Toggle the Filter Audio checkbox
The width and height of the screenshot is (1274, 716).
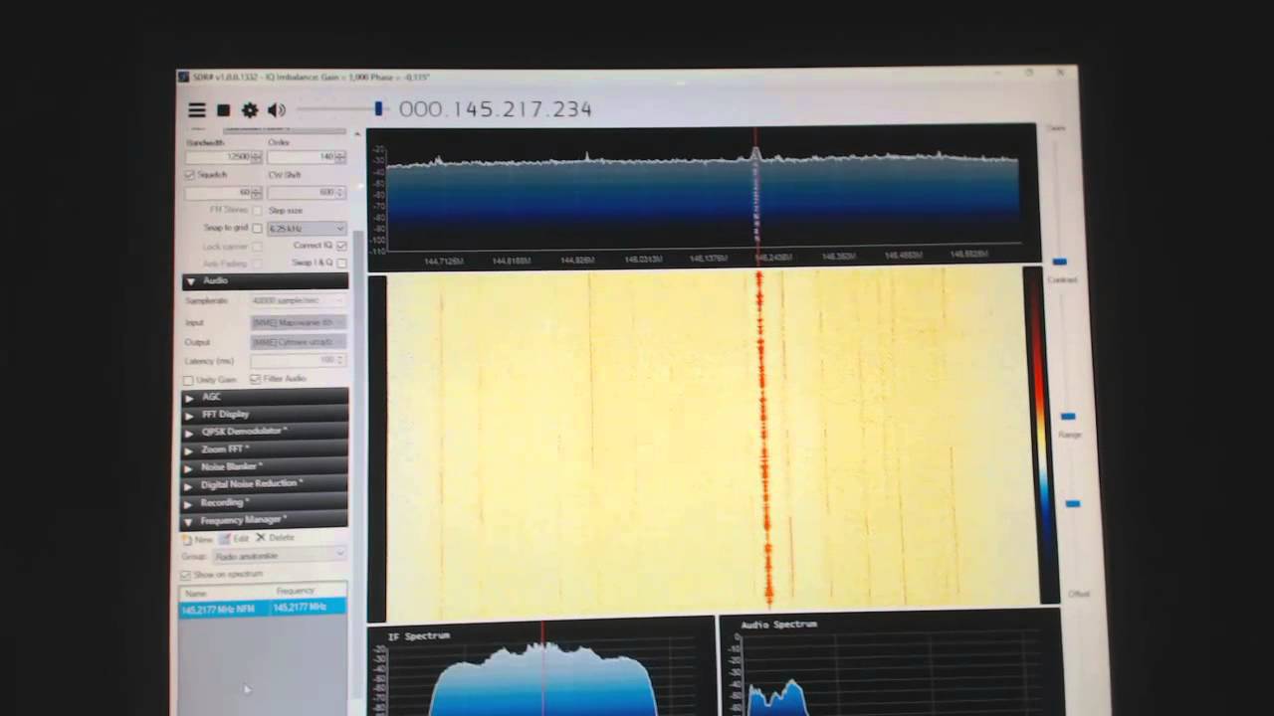pos(256,379)
